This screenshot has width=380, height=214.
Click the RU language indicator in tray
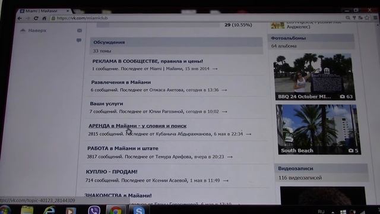pos(321,212)
